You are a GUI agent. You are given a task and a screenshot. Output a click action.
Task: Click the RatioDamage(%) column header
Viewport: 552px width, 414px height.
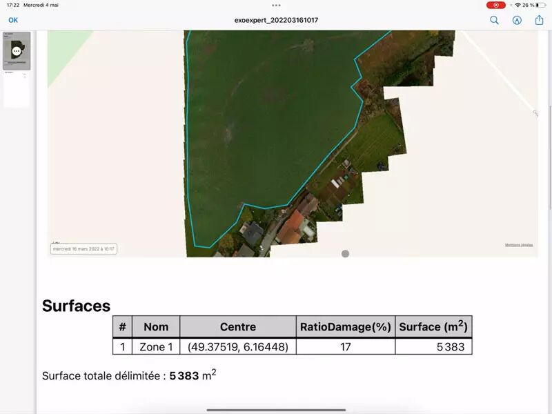point(346,326)
